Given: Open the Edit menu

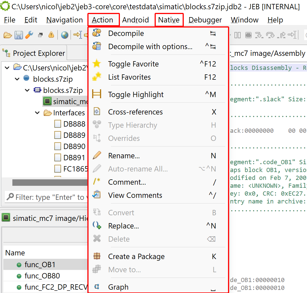Looking at the screenshot, I should pyautogui.click(x=31, y=20).
